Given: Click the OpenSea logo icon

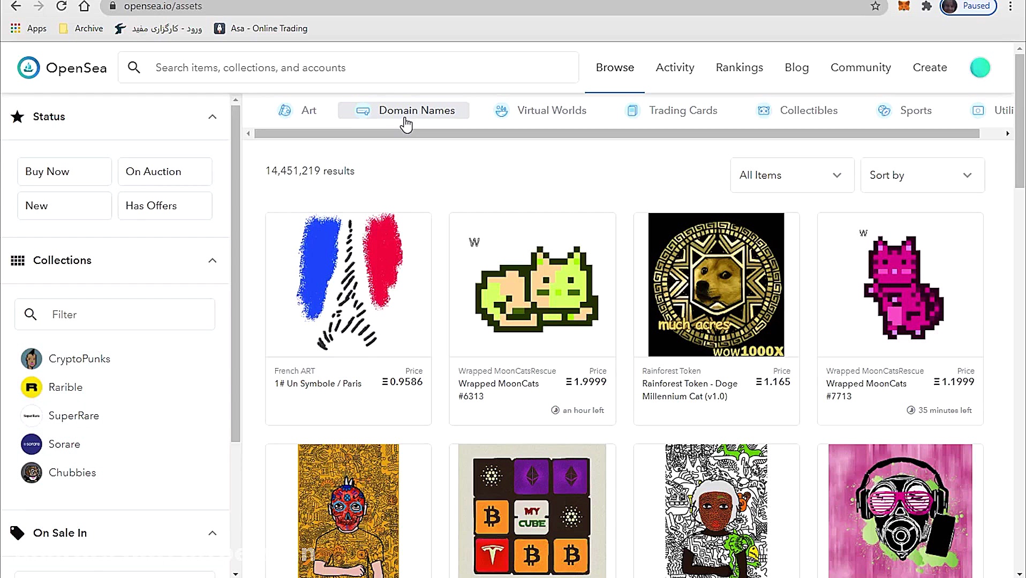Looking at the screenshot, I should pos(28,68).
